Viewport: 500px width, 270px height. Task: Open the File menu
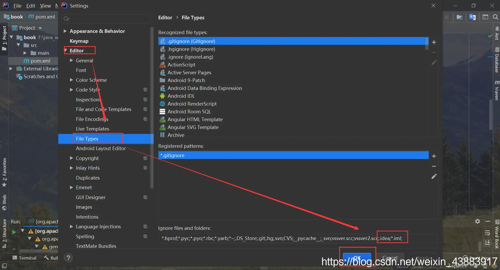point(17,6)
